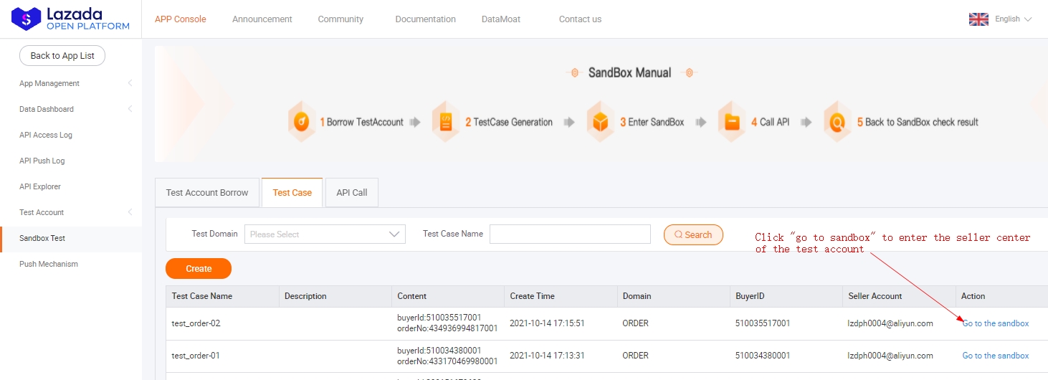
Task: Click the TestCase Generation step icon
Action: (x=446, y=122)
